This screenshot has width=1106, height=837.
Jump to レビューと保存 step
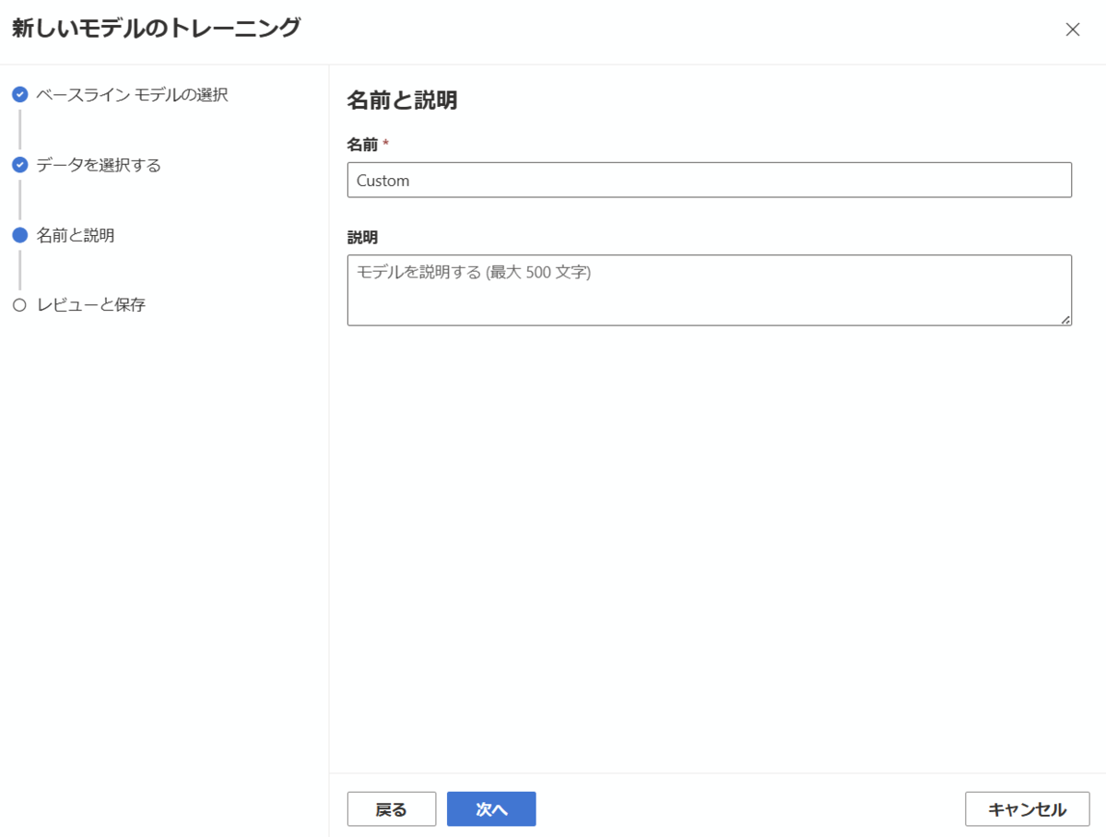tap(91, 305)
